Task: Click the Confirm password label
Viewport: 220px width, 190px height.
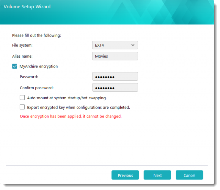Action: tap(36, 88)
